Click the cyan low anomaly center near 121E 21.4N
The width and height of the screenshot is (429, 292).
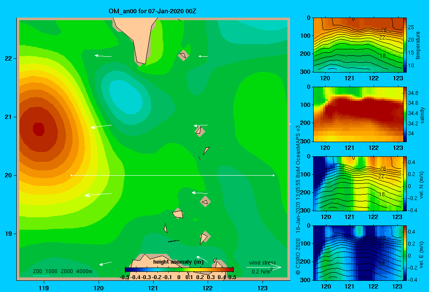[x=126, y=97]
